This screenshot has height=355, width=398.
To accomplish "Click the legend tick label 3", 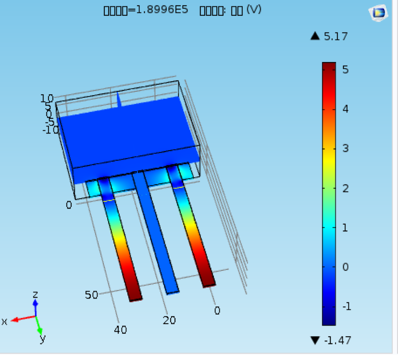I will pyautogui.click(x=346, y=148).
